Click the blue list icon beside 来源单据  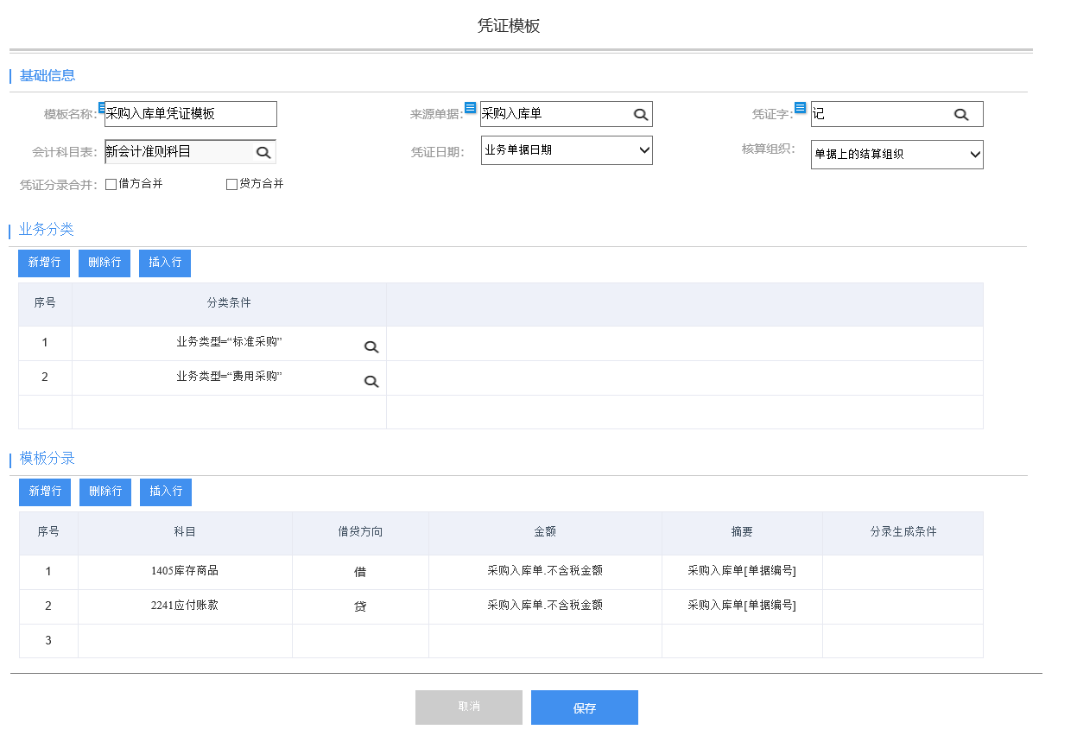tap(470, 105)
